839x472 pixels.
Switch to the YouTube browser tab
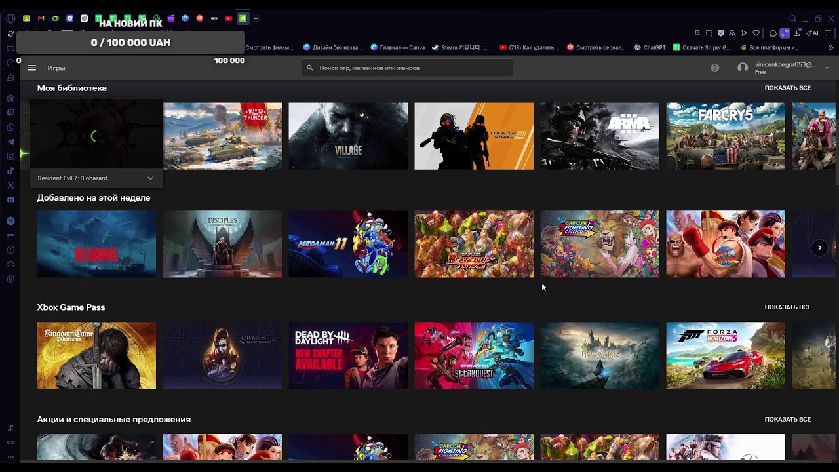click(x=228, y=18)
